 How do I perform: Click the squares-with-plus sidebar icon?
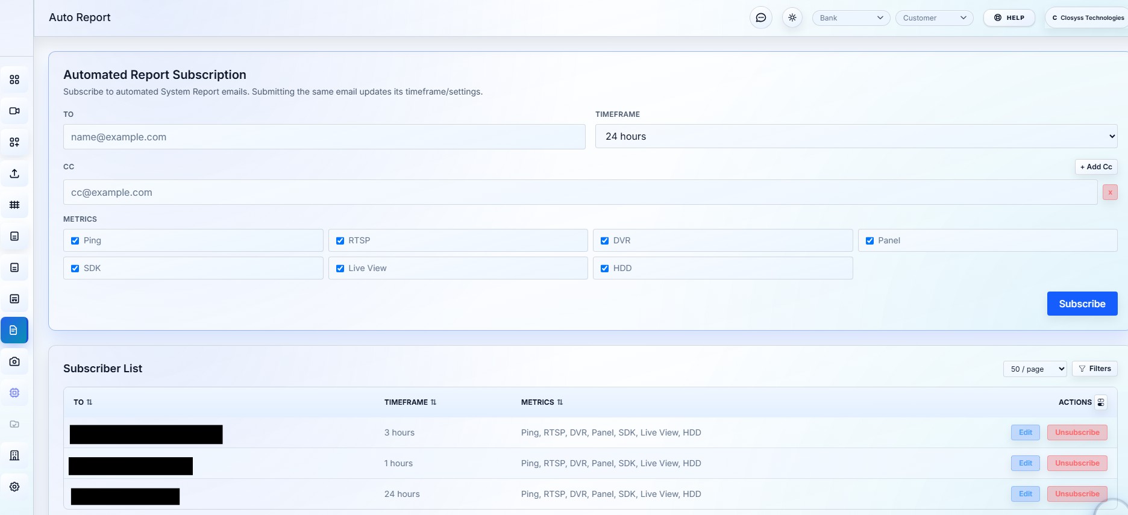click(x=14, y=142)
